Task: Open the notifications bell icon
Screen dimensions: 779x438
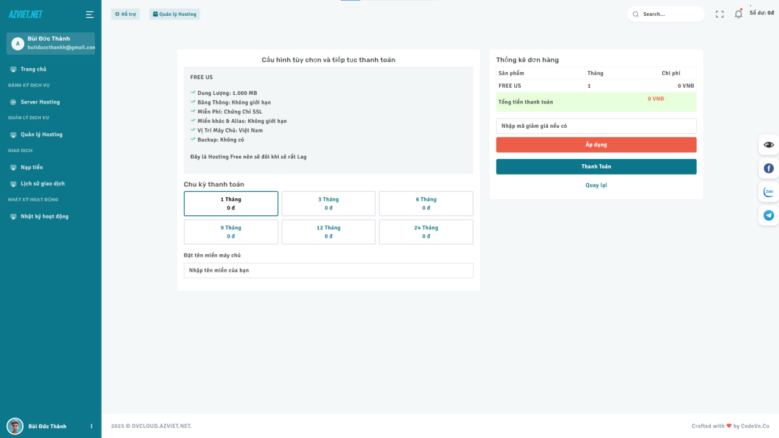Action: [738, 14]
